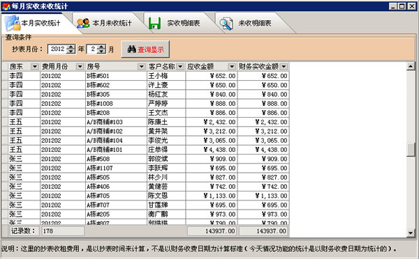Screen dimensions: 419x259
Task: Increase the month value with the up arrow
Action: click(101, 47)
